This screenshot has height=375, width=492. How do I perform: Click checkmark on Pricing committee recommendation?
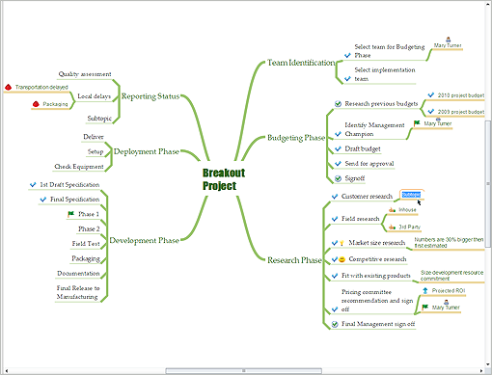tap(335, 309)
